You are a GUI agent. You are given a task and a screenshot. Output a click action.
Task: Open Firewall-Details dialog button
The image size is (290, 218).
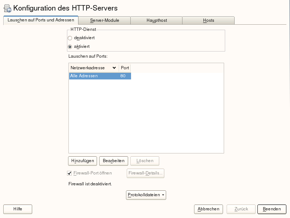146,173
